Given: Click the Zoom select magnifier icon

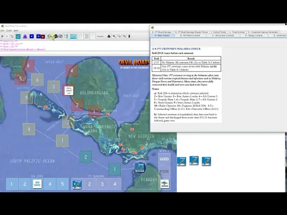Looking at the screenshot, I should coord(119,36).
